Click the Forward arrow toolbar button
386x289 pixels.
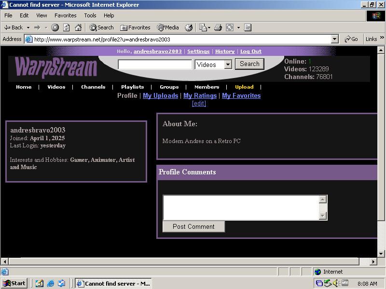(37, 27)
